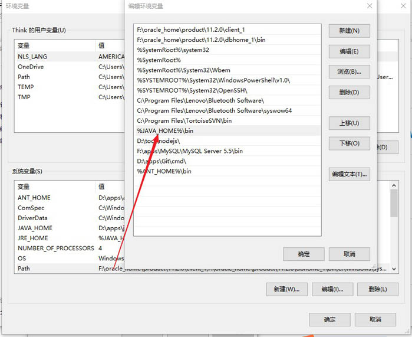
Task: Select the WindowsPowerShell\v1.0\ path entry
Action: pos(228,80)
